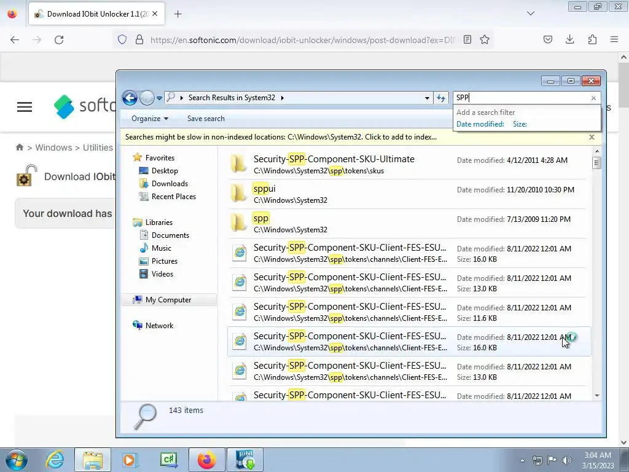Click the Search Results in System32 breadcrumb
Image resolution: width=629 pixels, height=472 pixels.
point(232,98)
